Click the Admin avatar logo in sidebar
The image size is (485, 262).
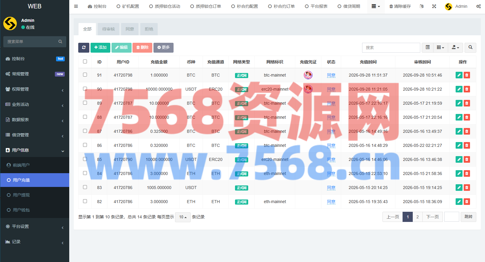coord(10,24)
